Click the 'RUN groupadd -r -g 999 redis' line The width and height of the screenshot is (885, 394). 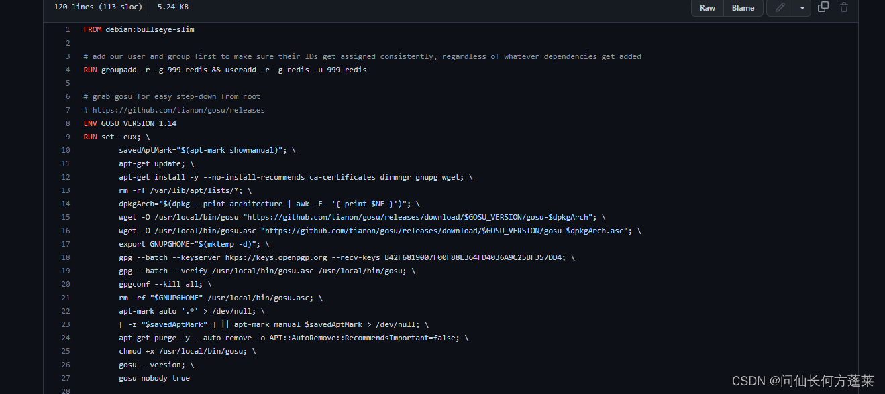(x=225, y=70)
